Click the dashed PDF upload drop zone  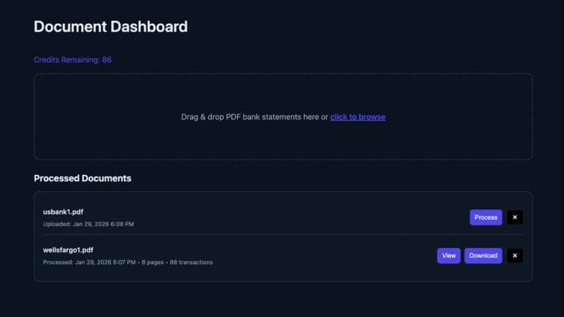[283, 116]
